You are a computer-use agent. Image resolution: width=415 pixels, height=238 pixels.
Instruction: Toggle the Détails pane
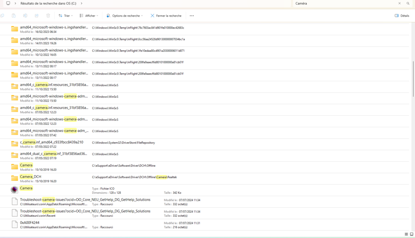[x=402, y=16]
